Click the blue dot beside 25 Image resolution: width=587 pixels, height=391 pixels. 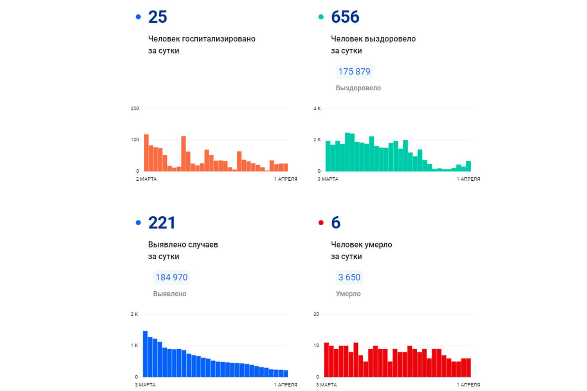pos(138,17)
